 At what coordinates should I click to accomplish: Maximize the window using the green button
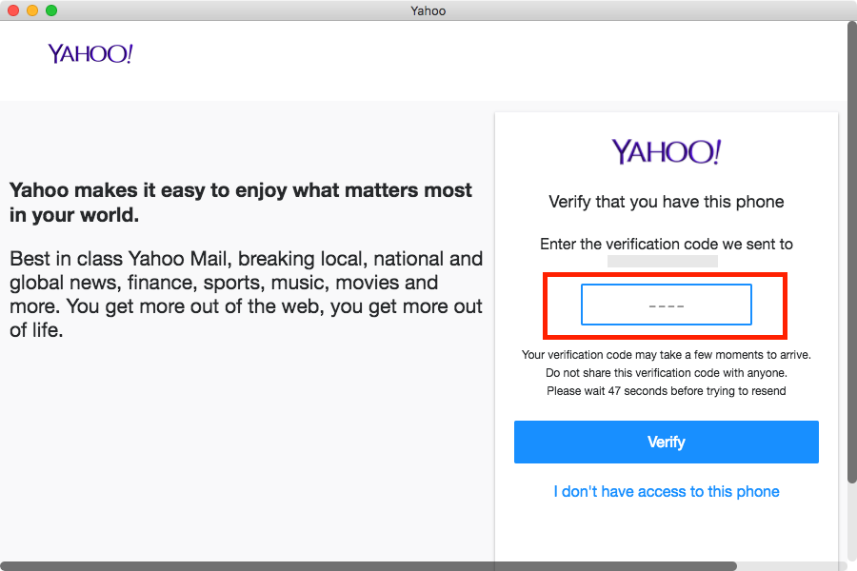51,10
